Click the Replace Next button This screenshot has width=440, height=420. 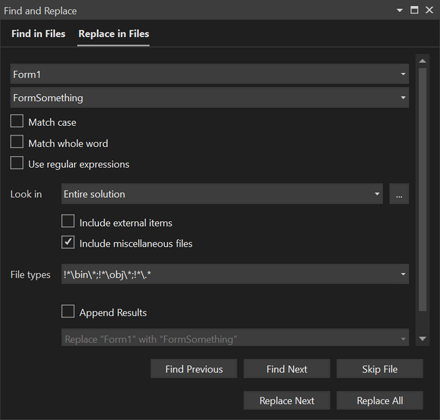(x=287, y=400)
